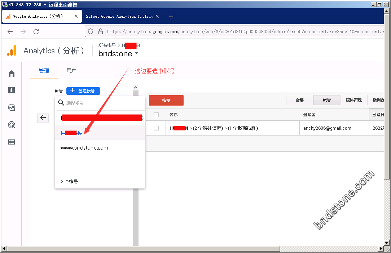Screen dimensions: 391x253
Task: Go back with the browser back arrow
Action: point(10,32)
